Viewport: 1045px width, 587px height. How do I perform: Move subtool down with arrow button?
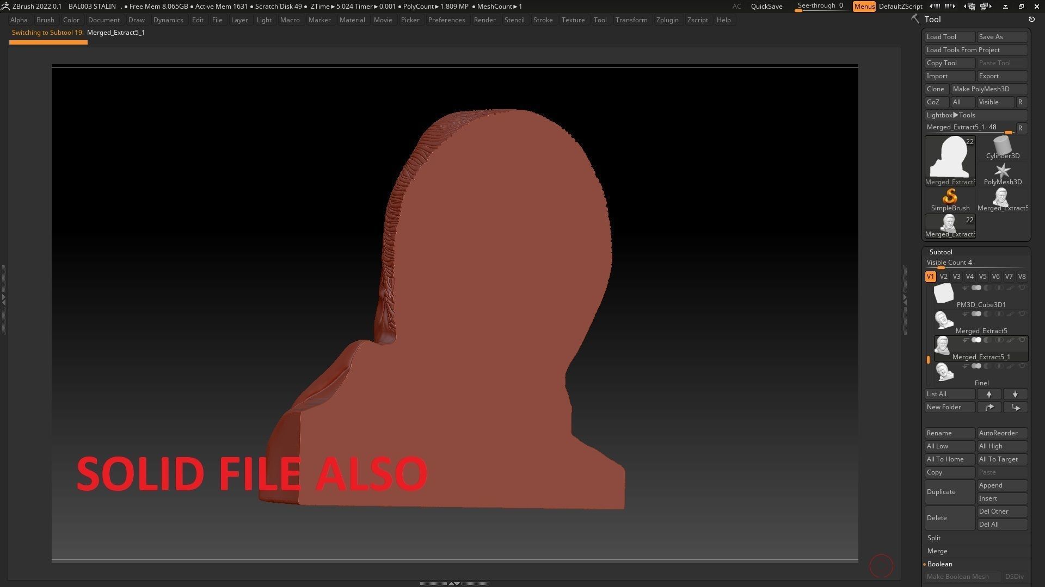tap(1015, 394)
